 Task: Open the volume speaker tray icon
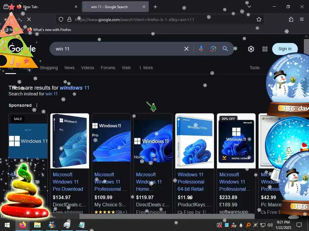click(x=270, y=225)
